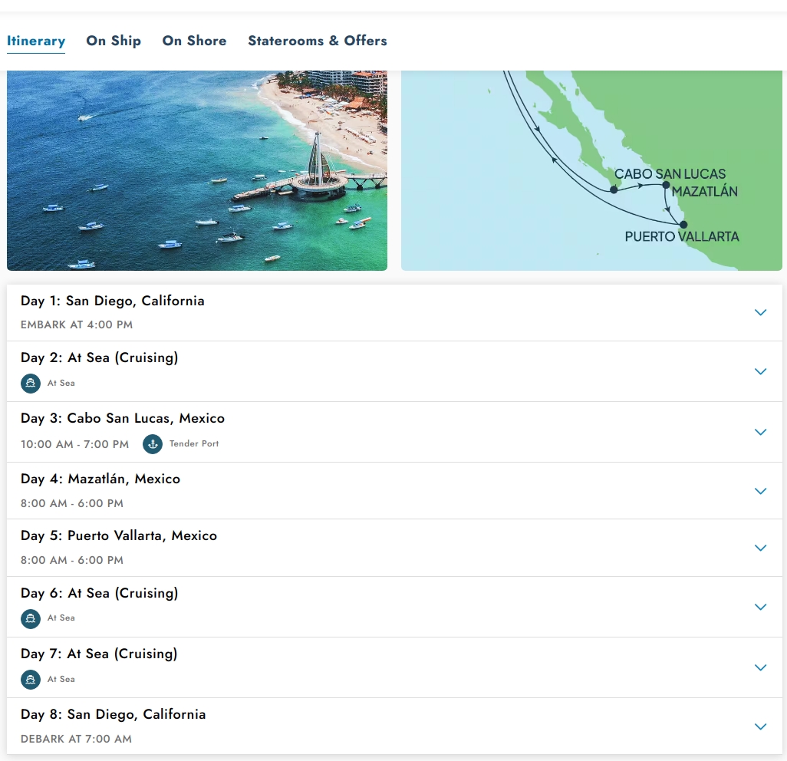Expand Day 8 San Diego debark details

[760, 726]
